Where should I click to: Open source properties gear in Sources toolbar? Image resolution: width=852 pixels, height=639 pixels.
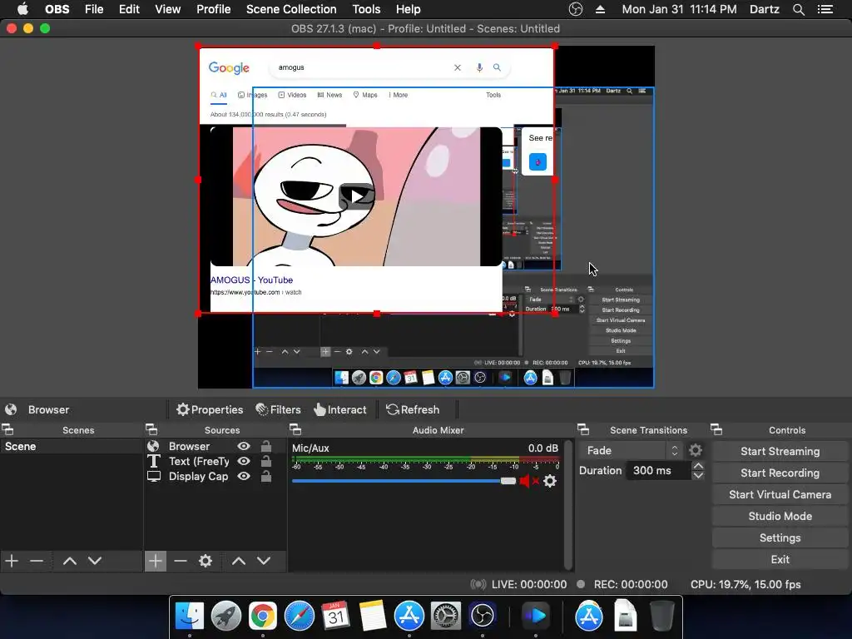point(206,561)
